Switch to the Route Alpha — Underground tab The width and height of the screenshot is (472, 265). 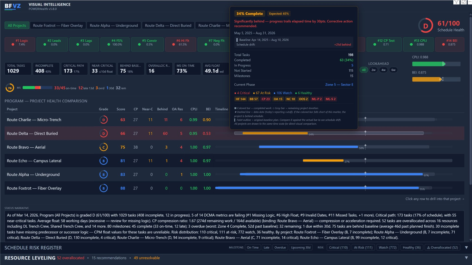point(114,25)
